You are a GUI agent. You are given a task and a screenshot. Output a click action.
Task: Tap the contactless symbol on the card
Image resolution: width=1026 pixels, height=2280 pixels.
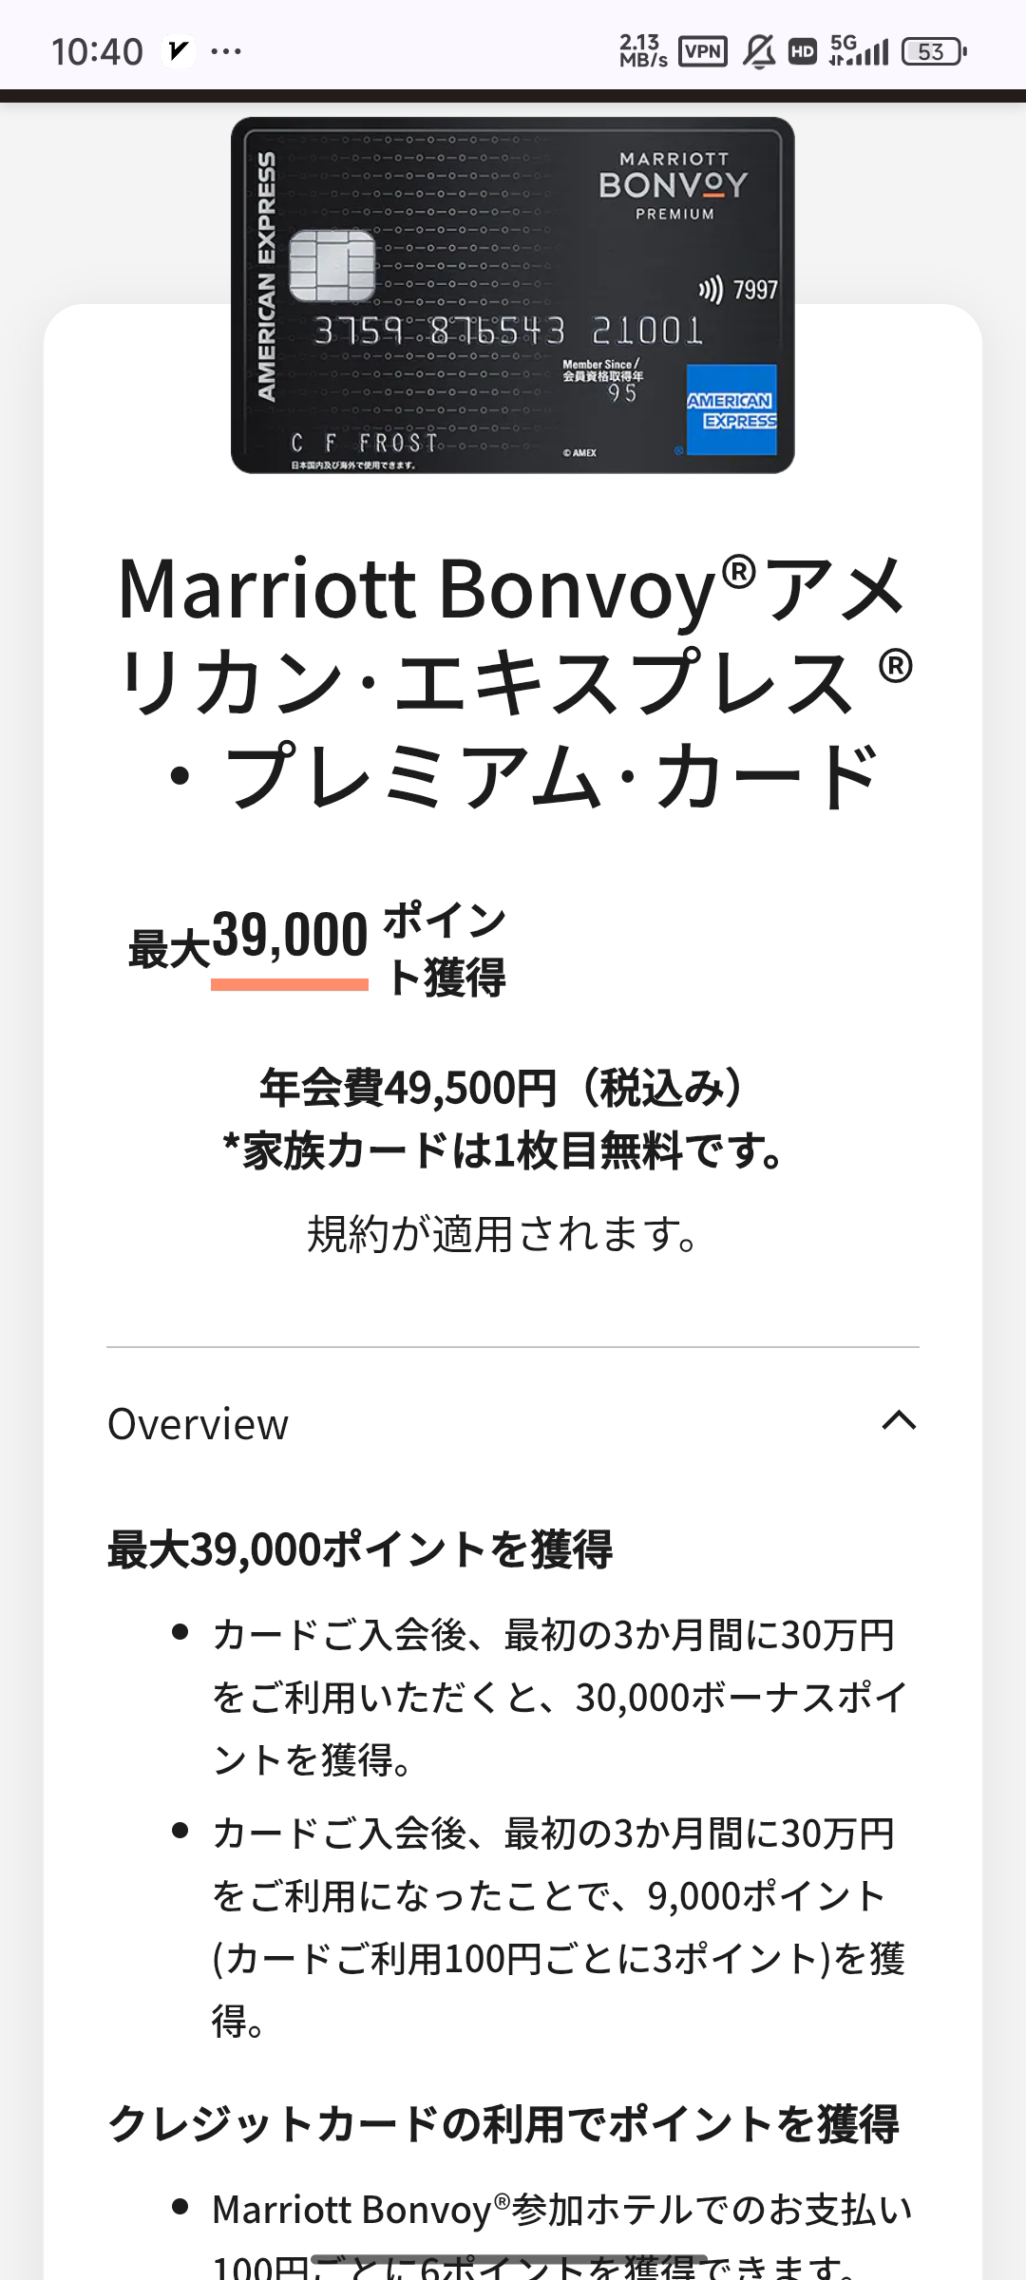710,289
